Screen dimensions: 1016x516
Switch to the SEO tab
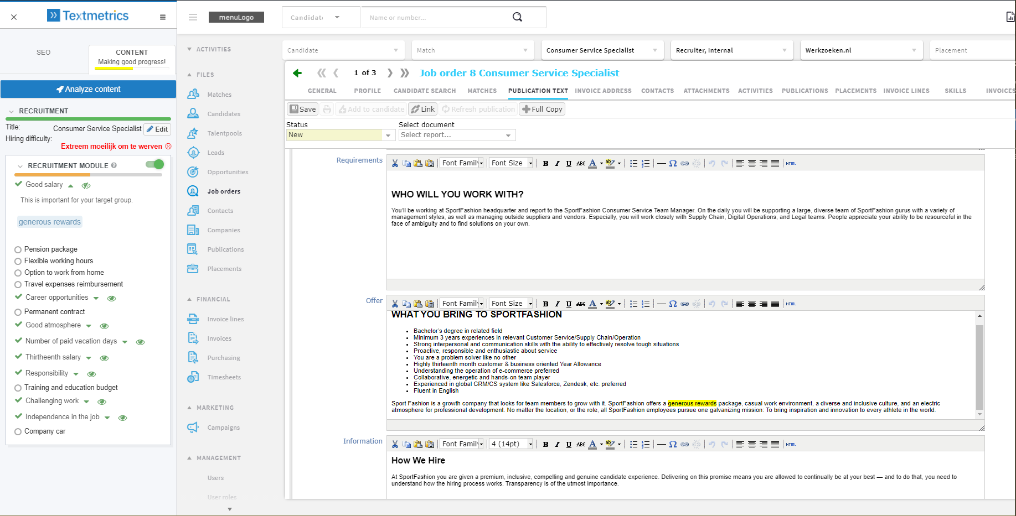click(x=44, y=53)
